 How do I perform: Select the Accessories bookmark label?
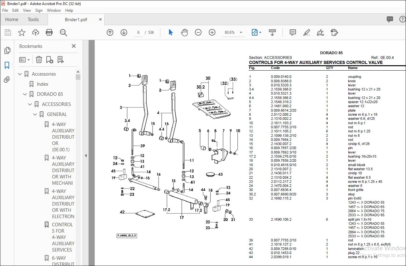tap(44, 74)
